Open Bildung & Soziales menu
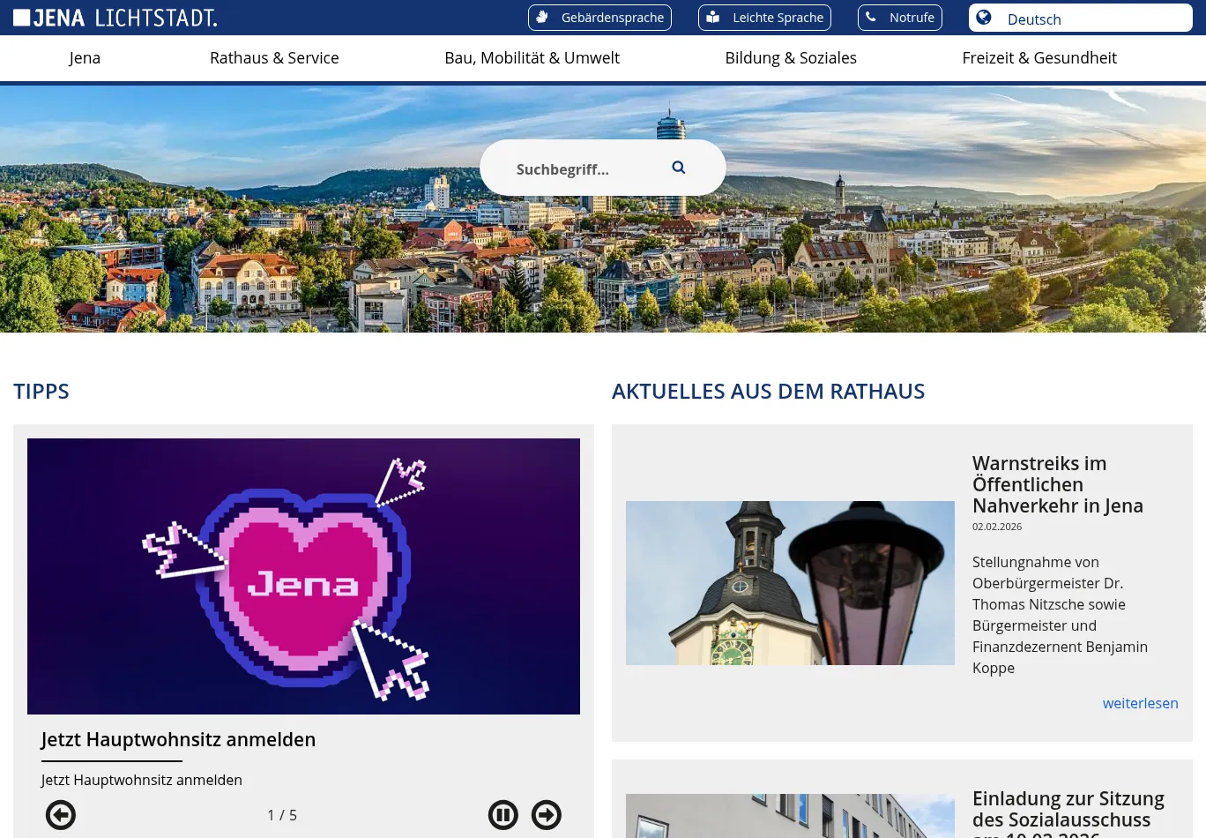 tap(791, 58)
